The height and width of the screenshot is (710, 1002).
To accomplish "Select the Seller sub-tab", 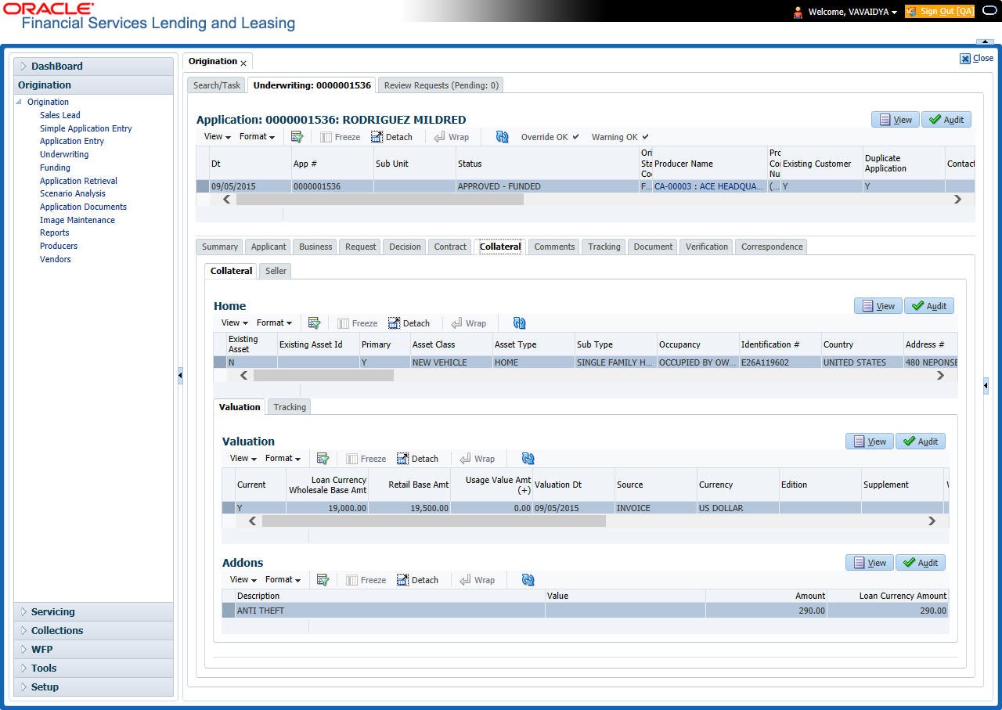I will [276, 271].
